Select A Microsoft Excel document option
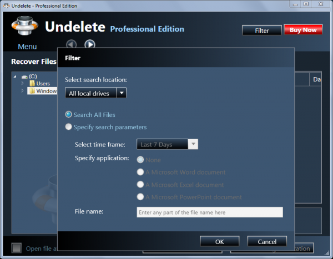The width and height of the screenshot is (333, 259). (140, 185)
